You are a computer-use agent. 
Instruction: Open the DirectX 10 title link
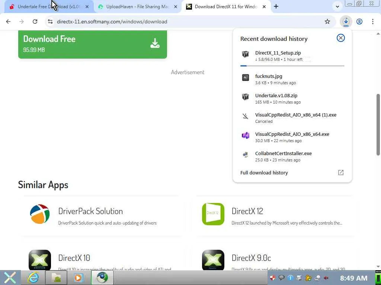click(74, 258)
